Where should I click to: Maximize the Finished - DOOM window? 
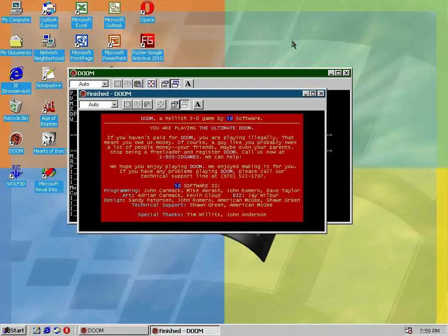(x=313, y=94)
